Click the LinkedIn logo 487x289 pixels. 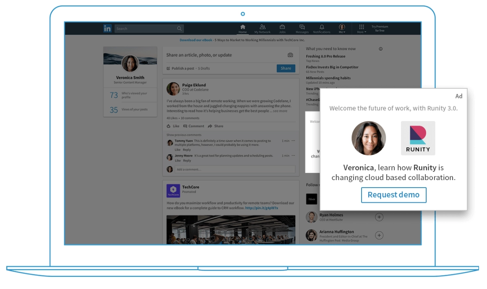(x=107, y=28)
